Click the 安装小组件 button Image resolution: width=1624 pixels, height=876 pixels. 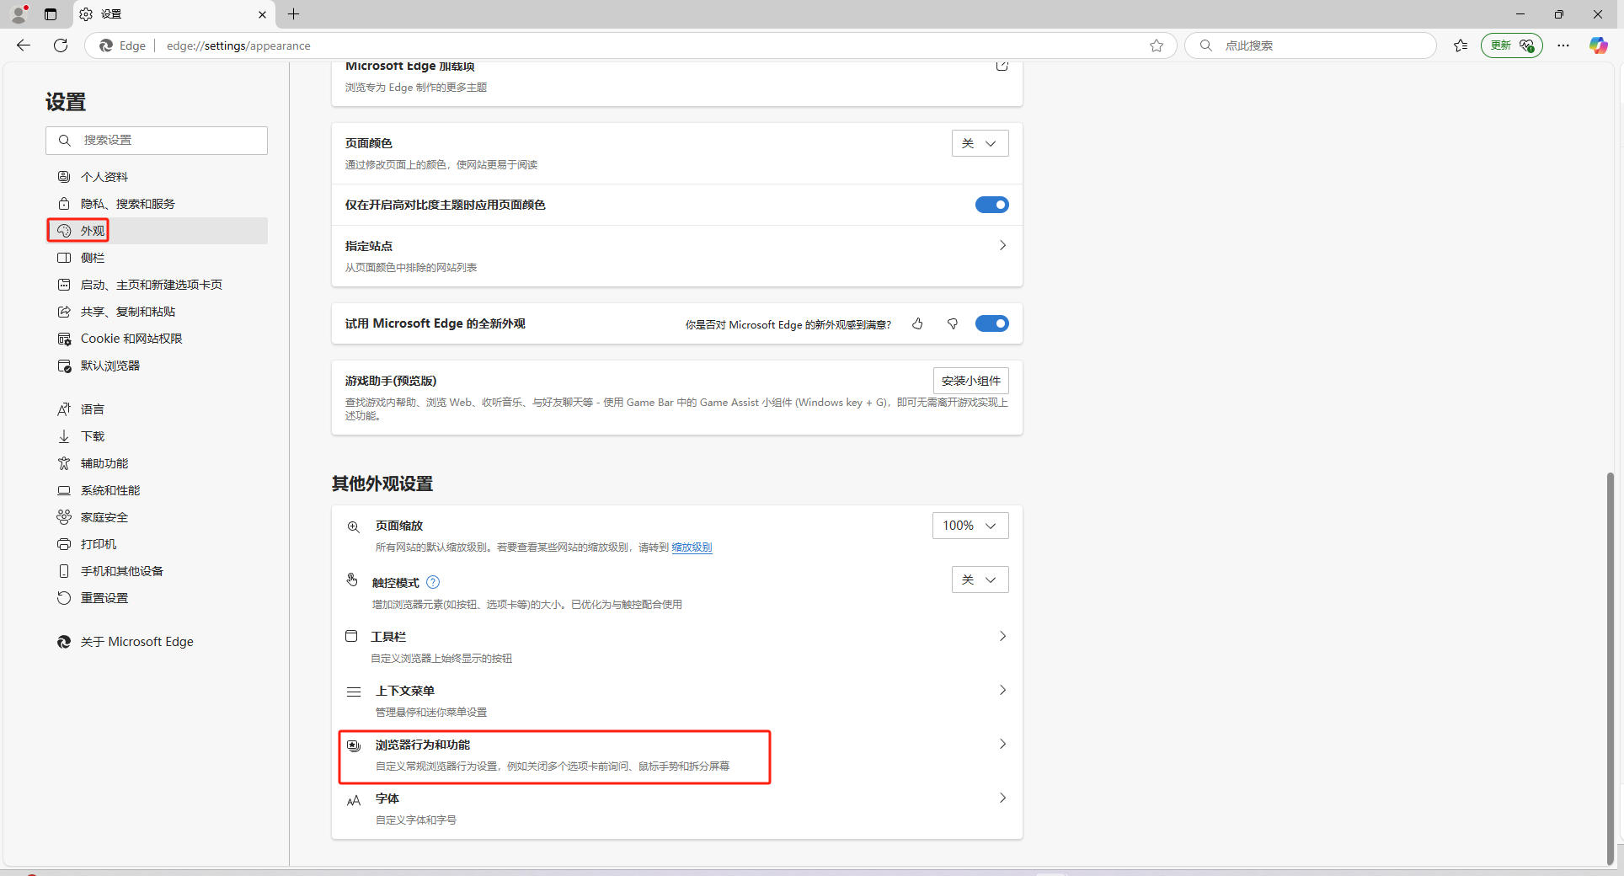[x=970, y=381]
